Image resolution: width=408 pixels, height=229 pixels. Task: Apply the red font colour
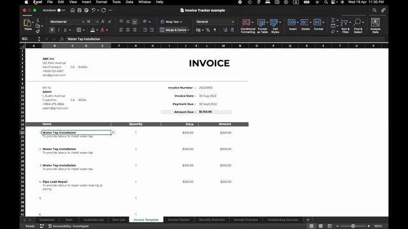pos(103,30)
